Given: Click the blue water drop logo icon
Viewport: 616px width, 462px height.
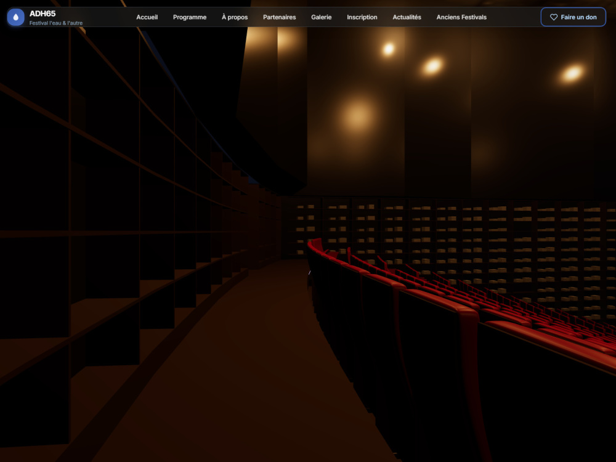Looking at the screenshot, I should (16, 17).
